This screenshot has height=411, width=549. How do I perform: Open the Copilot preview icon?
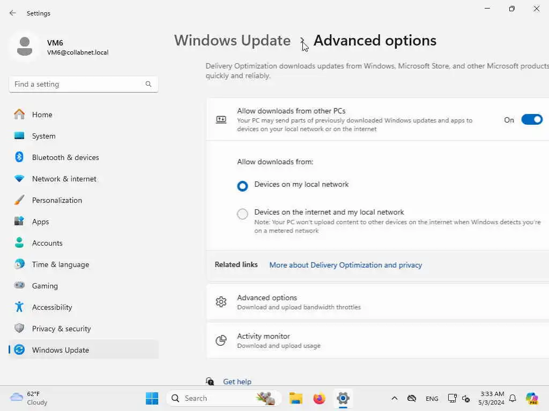pyautogui.click(x=532, y=398)
